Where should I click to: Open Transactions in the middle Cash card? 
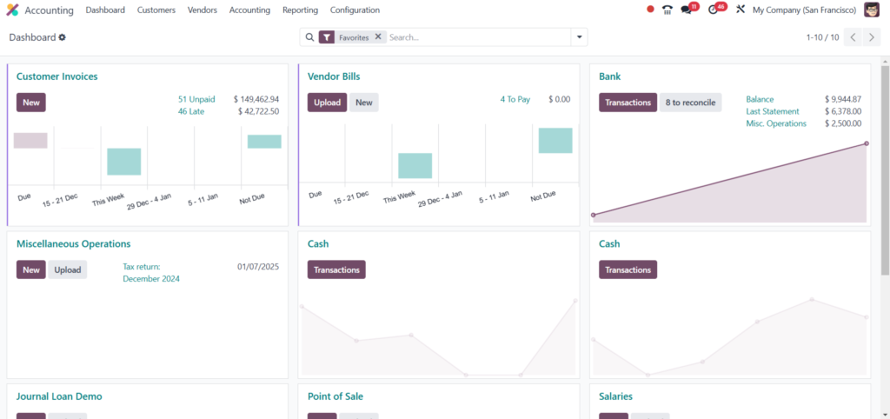click(336, 269)
